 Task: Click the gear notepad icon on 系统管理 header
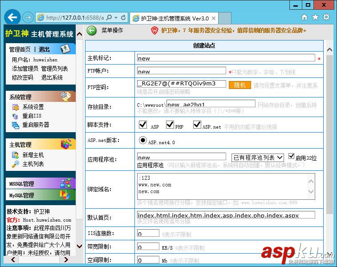[66, 96]
